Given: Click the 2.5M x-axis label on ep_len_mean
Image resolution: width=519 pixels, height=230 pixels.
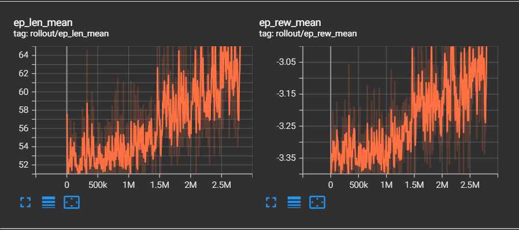Looking at the screenshot, I should [x=221, y=185].
